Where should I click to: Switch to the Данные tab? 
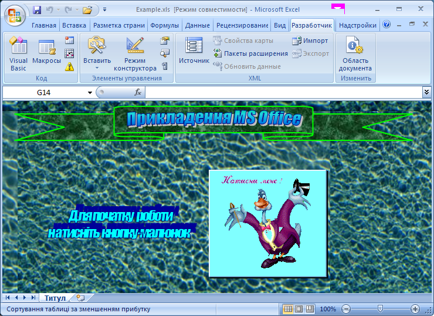click(197, 25)
